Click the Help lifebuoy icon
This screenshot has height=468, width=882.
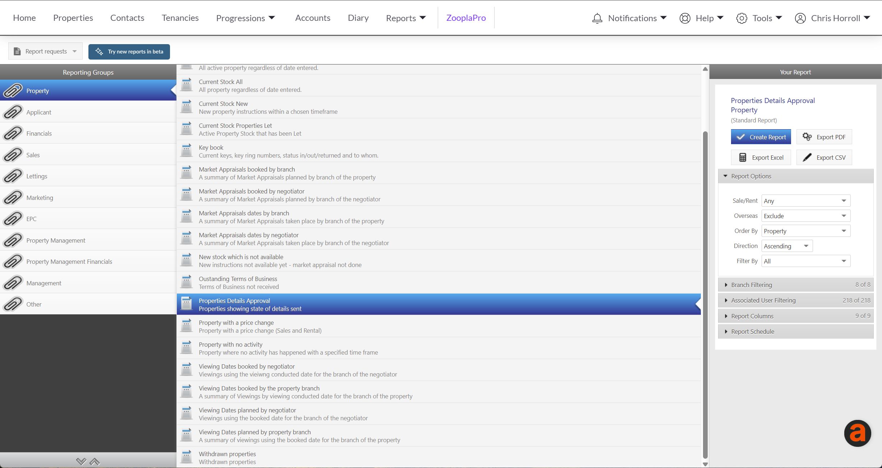685,18
